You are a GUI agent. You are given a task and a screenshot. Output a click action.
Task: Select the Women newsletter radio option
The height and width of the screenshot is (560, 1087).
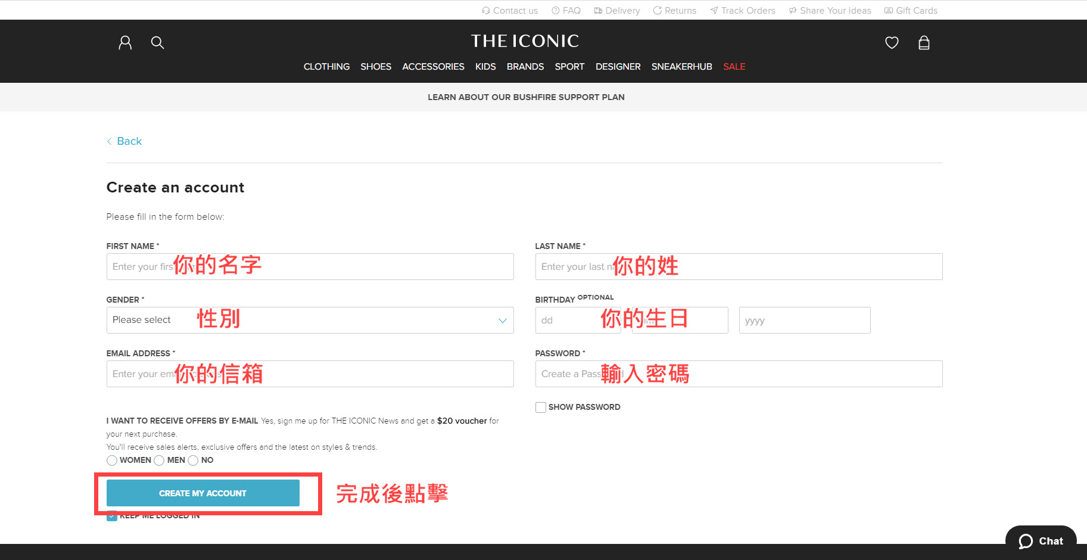tap(112, 461)
